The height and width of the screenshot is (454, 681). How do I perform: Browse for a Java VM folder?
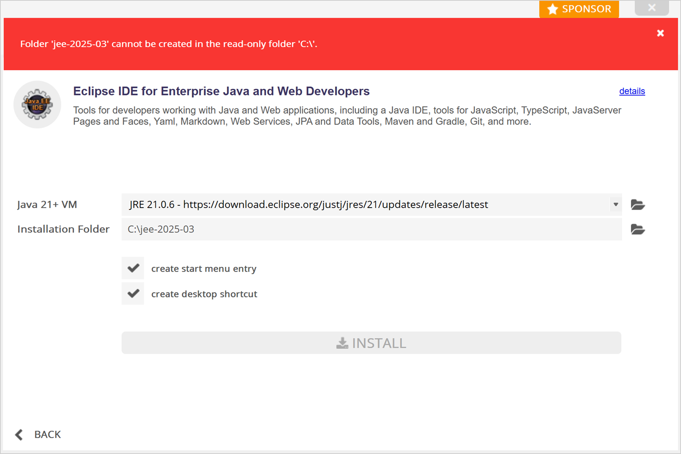point(638,204)
